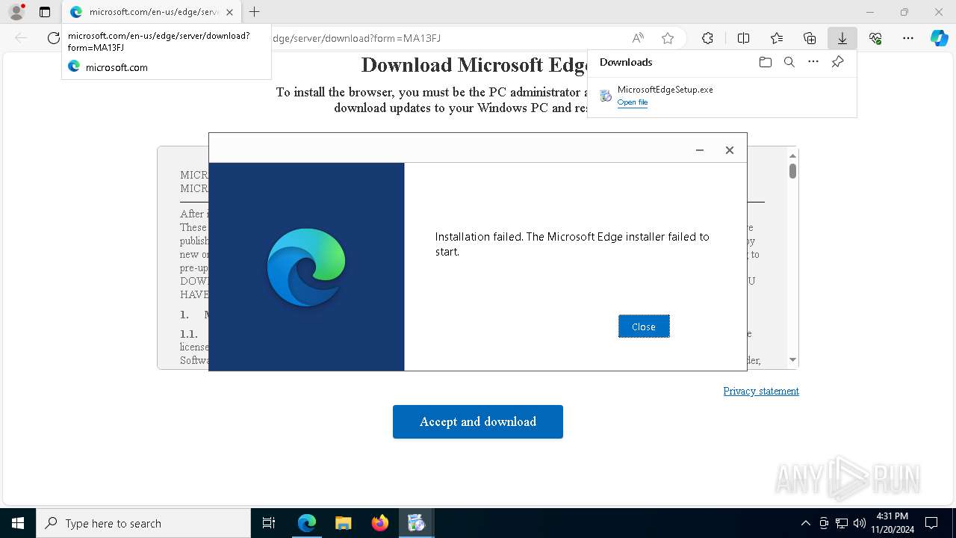Toggle the Downloads toolbar button

click(842, 38)
